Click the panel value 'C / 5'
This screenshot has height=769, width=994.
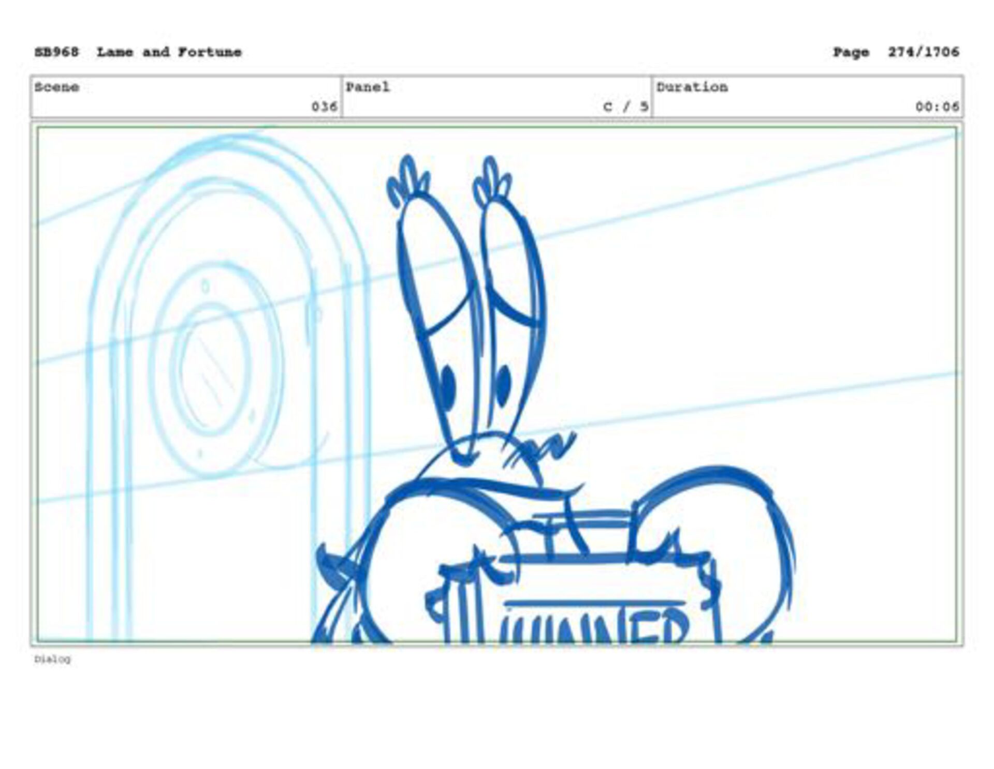click(625, 107)
